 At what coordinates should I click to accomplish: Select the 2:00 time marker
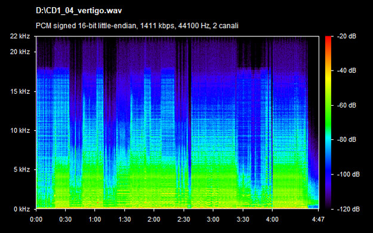[154, 219]
